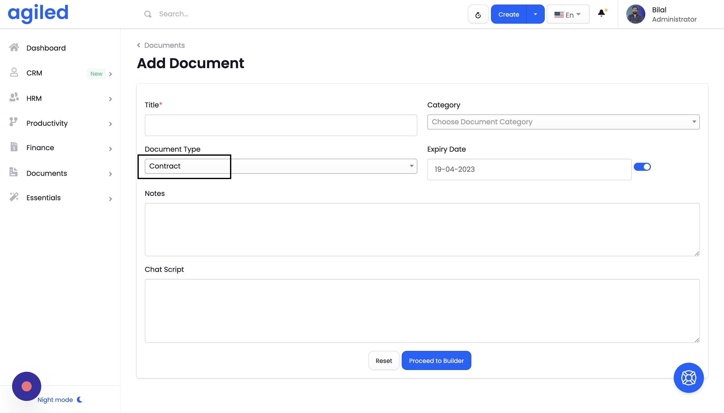This screenshot has height=413, width=724.
Task: Click the Essentials magic wand icon
Action: tap(14, 197)
